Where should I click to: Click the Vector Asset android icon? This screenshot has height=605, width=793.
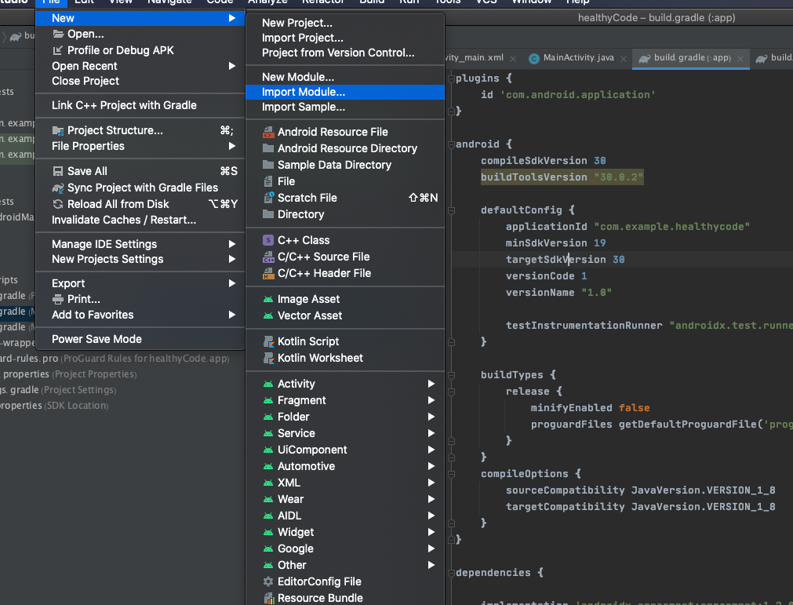coord(268,315)
